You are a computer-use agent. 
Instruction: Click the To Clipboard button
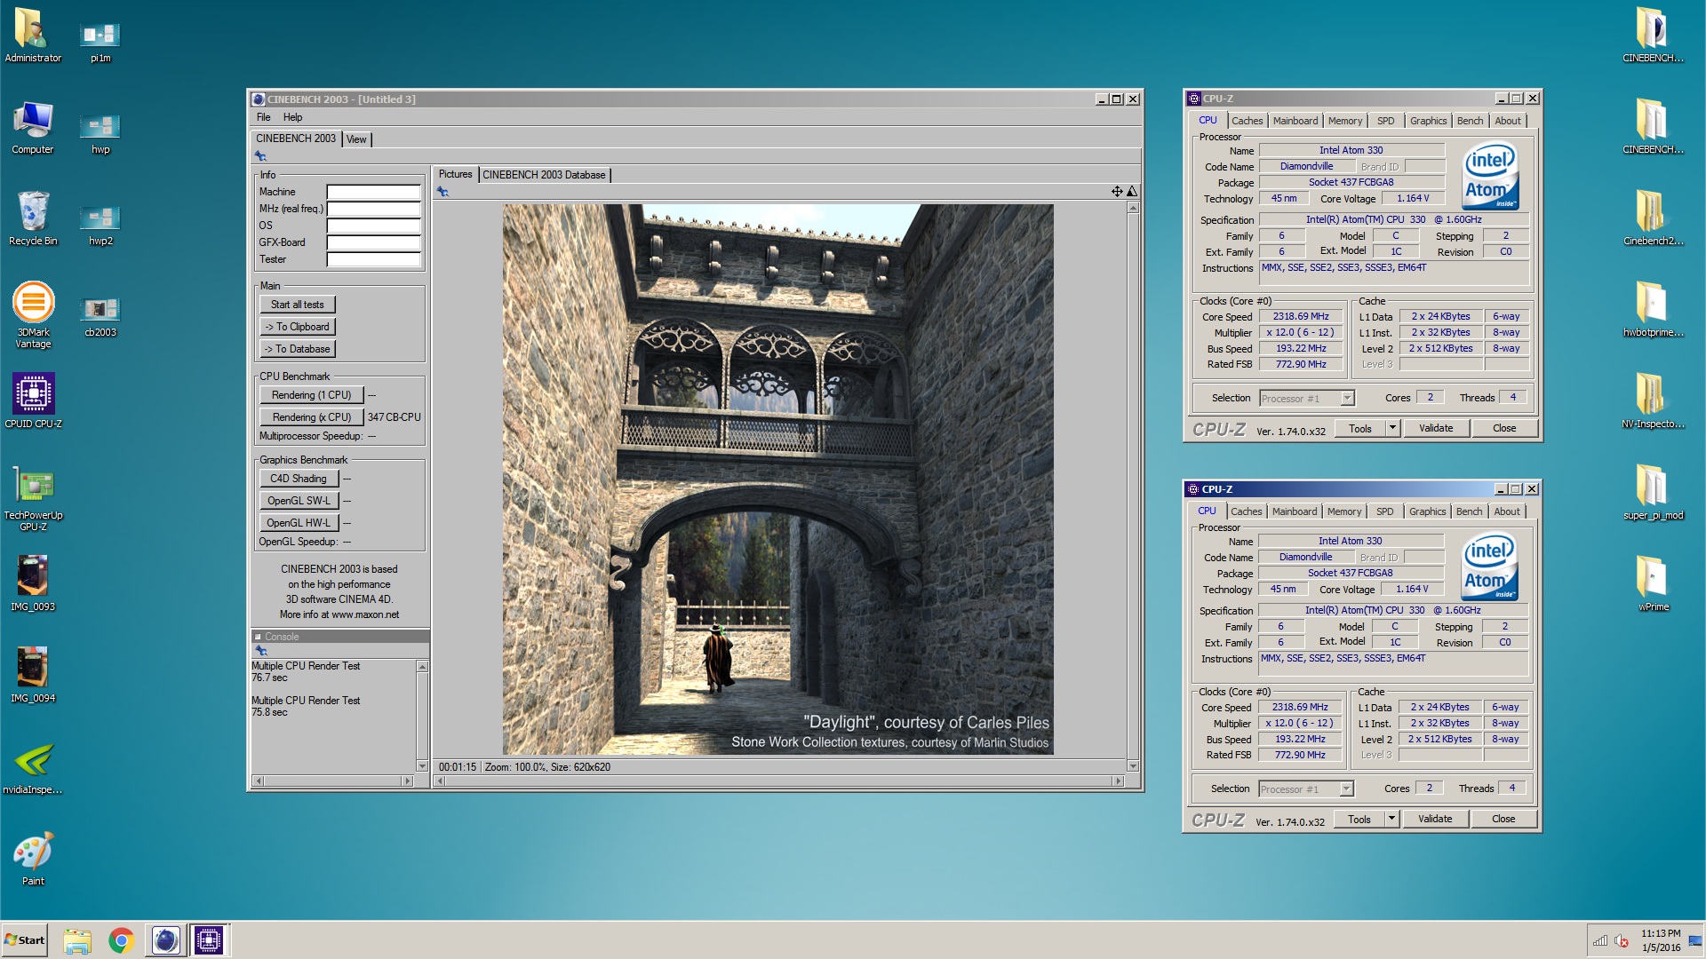tap(298, 327)
